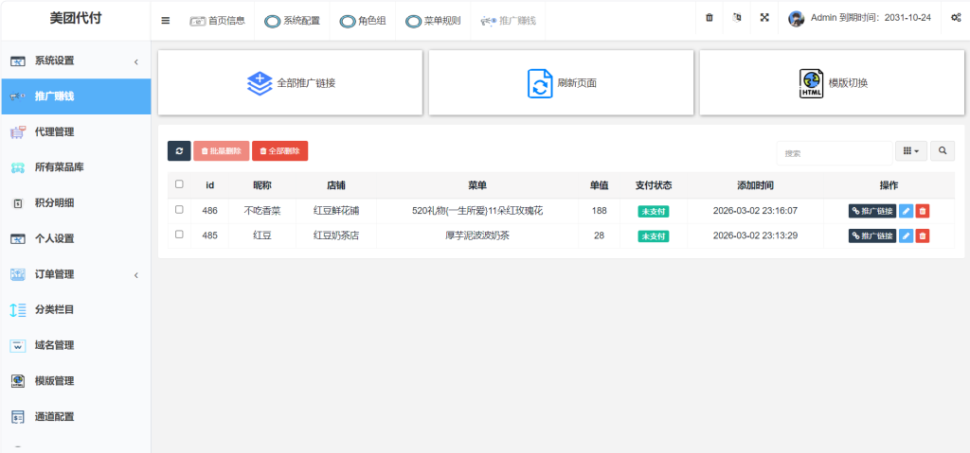Click the 美团代付 site title
This screenshot has width=970, height=453.
click(x=76, y=19)
